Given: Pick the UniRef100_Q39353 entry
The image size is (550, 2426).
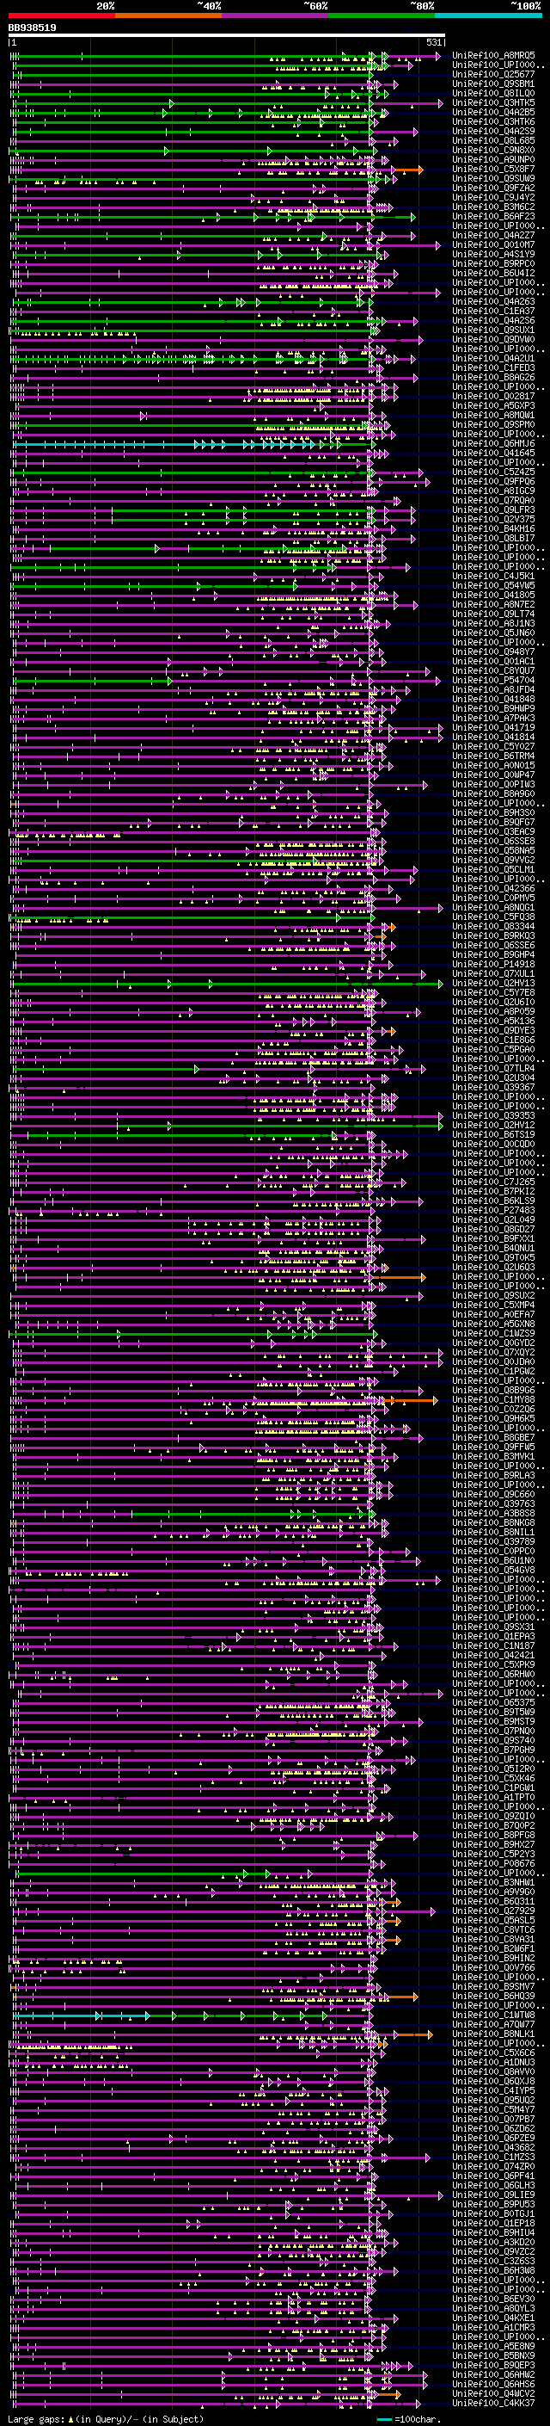Looking at the screenshot, I should coord(493,1115).
